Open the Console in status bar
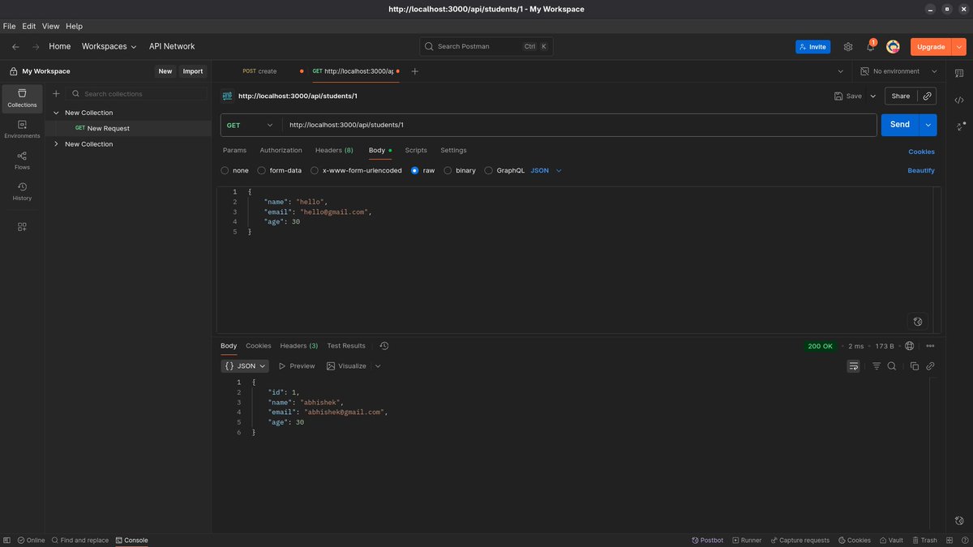Image resolution: width=973 pixels, height=547 pixels. tap(131, 541)
